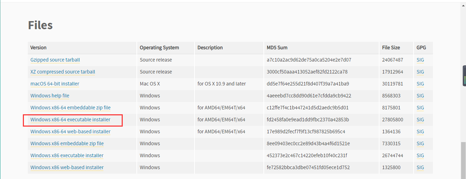Click macOS 64-bit installer link
The width and height of the screenshot is (466, 179).
[55, 84]
